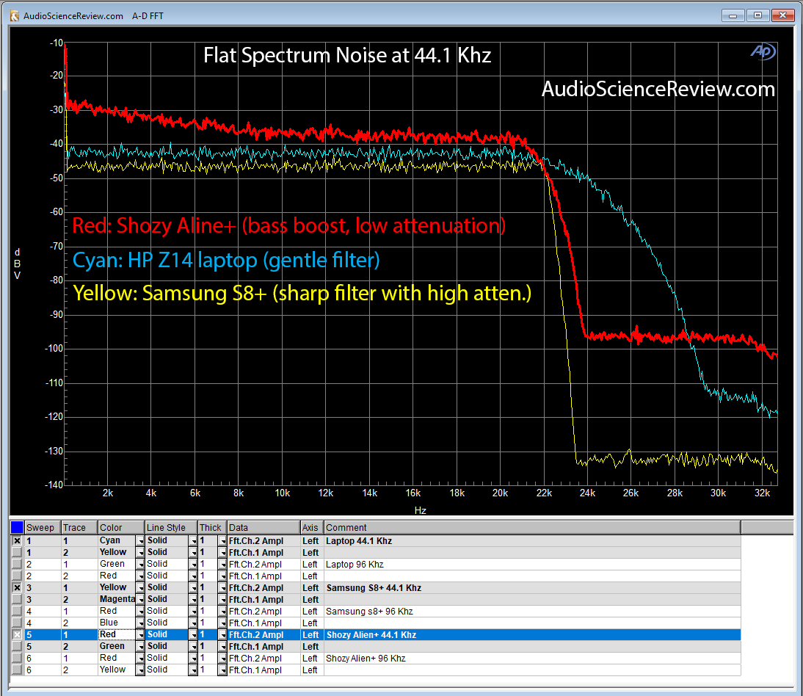Minimize the A-D FFT window

(x=733, y=15)
